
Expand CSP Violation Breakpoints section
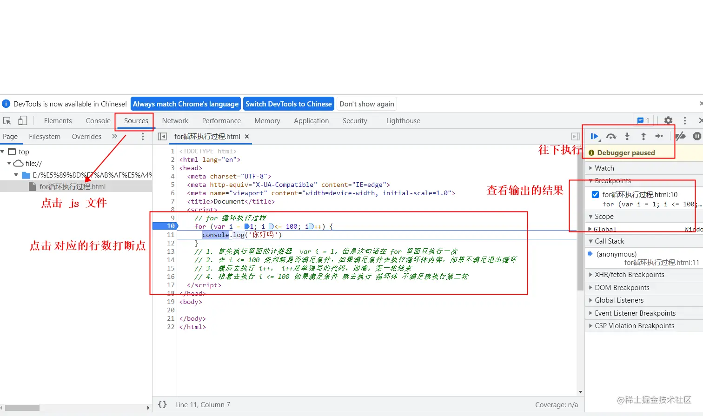pos(644,326)
